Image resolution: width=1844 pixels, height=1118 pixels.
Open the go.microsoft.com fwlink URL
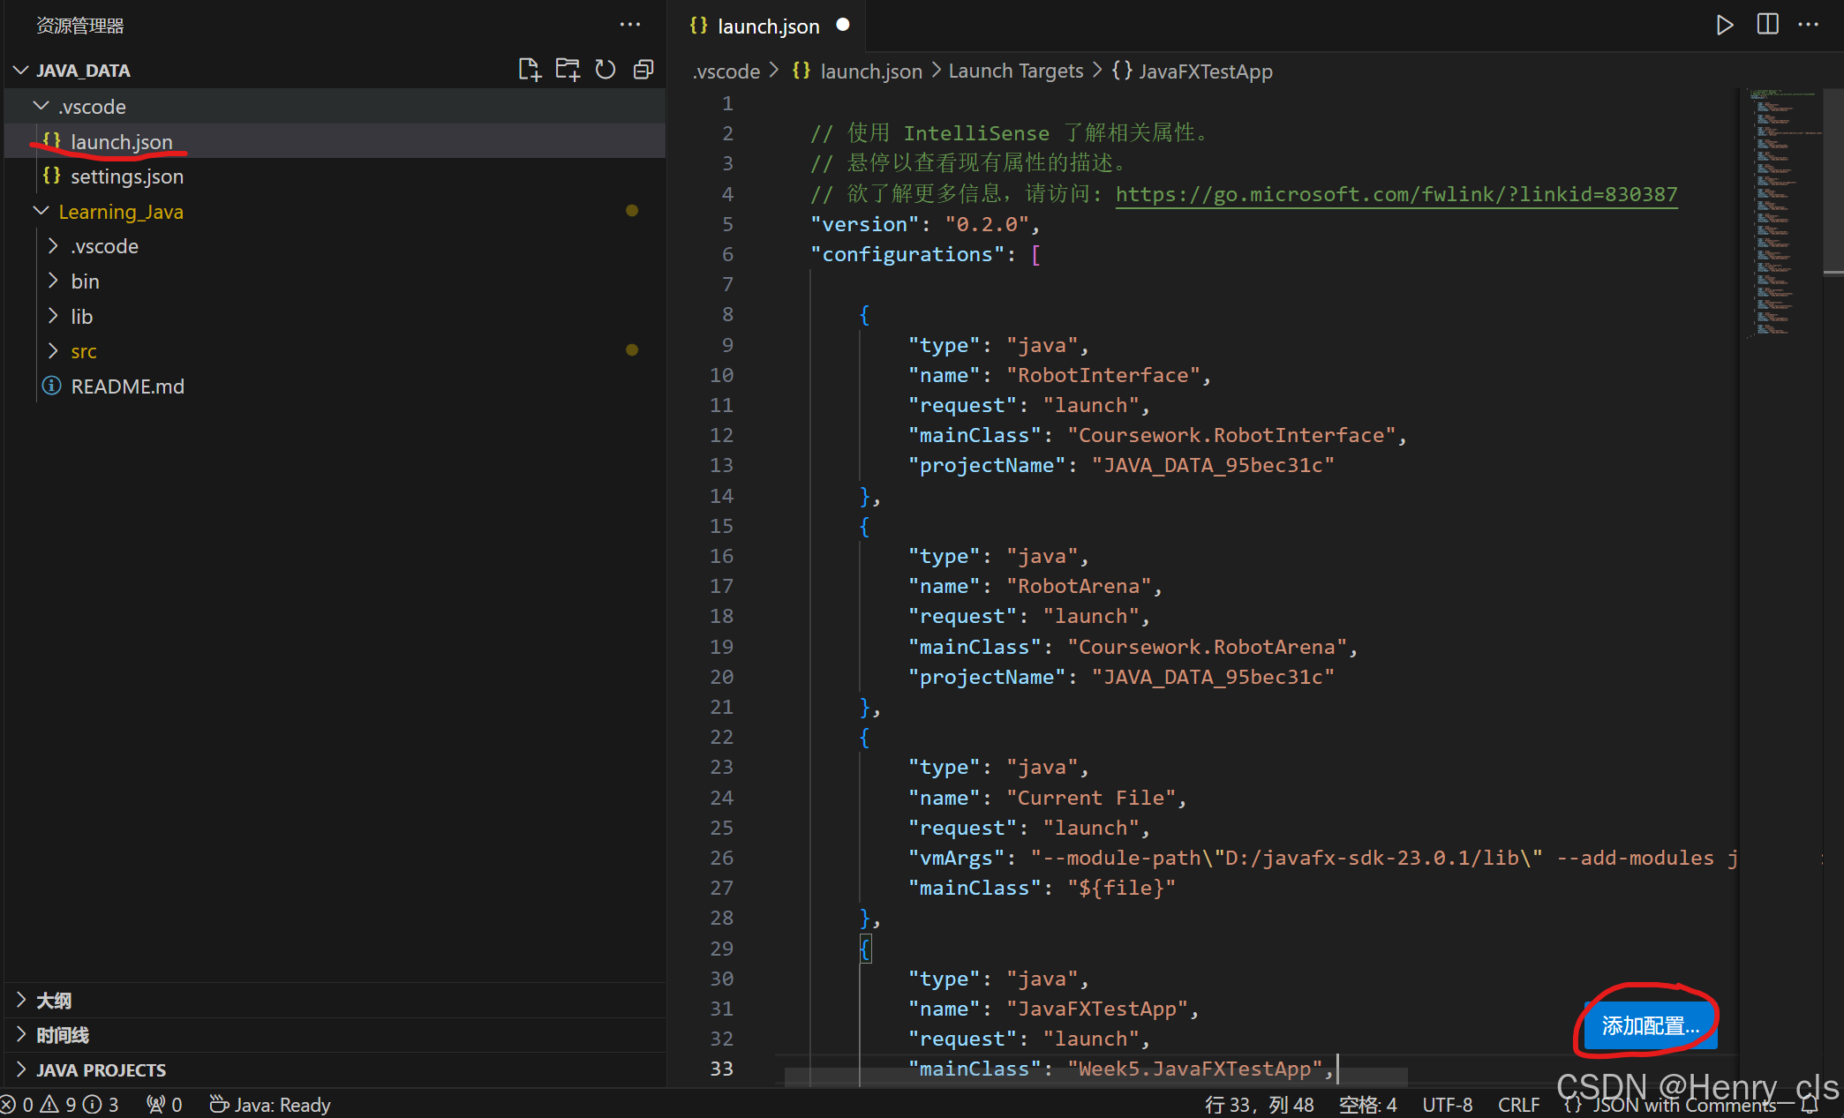pyautogui.click(x=1396, y=194)
